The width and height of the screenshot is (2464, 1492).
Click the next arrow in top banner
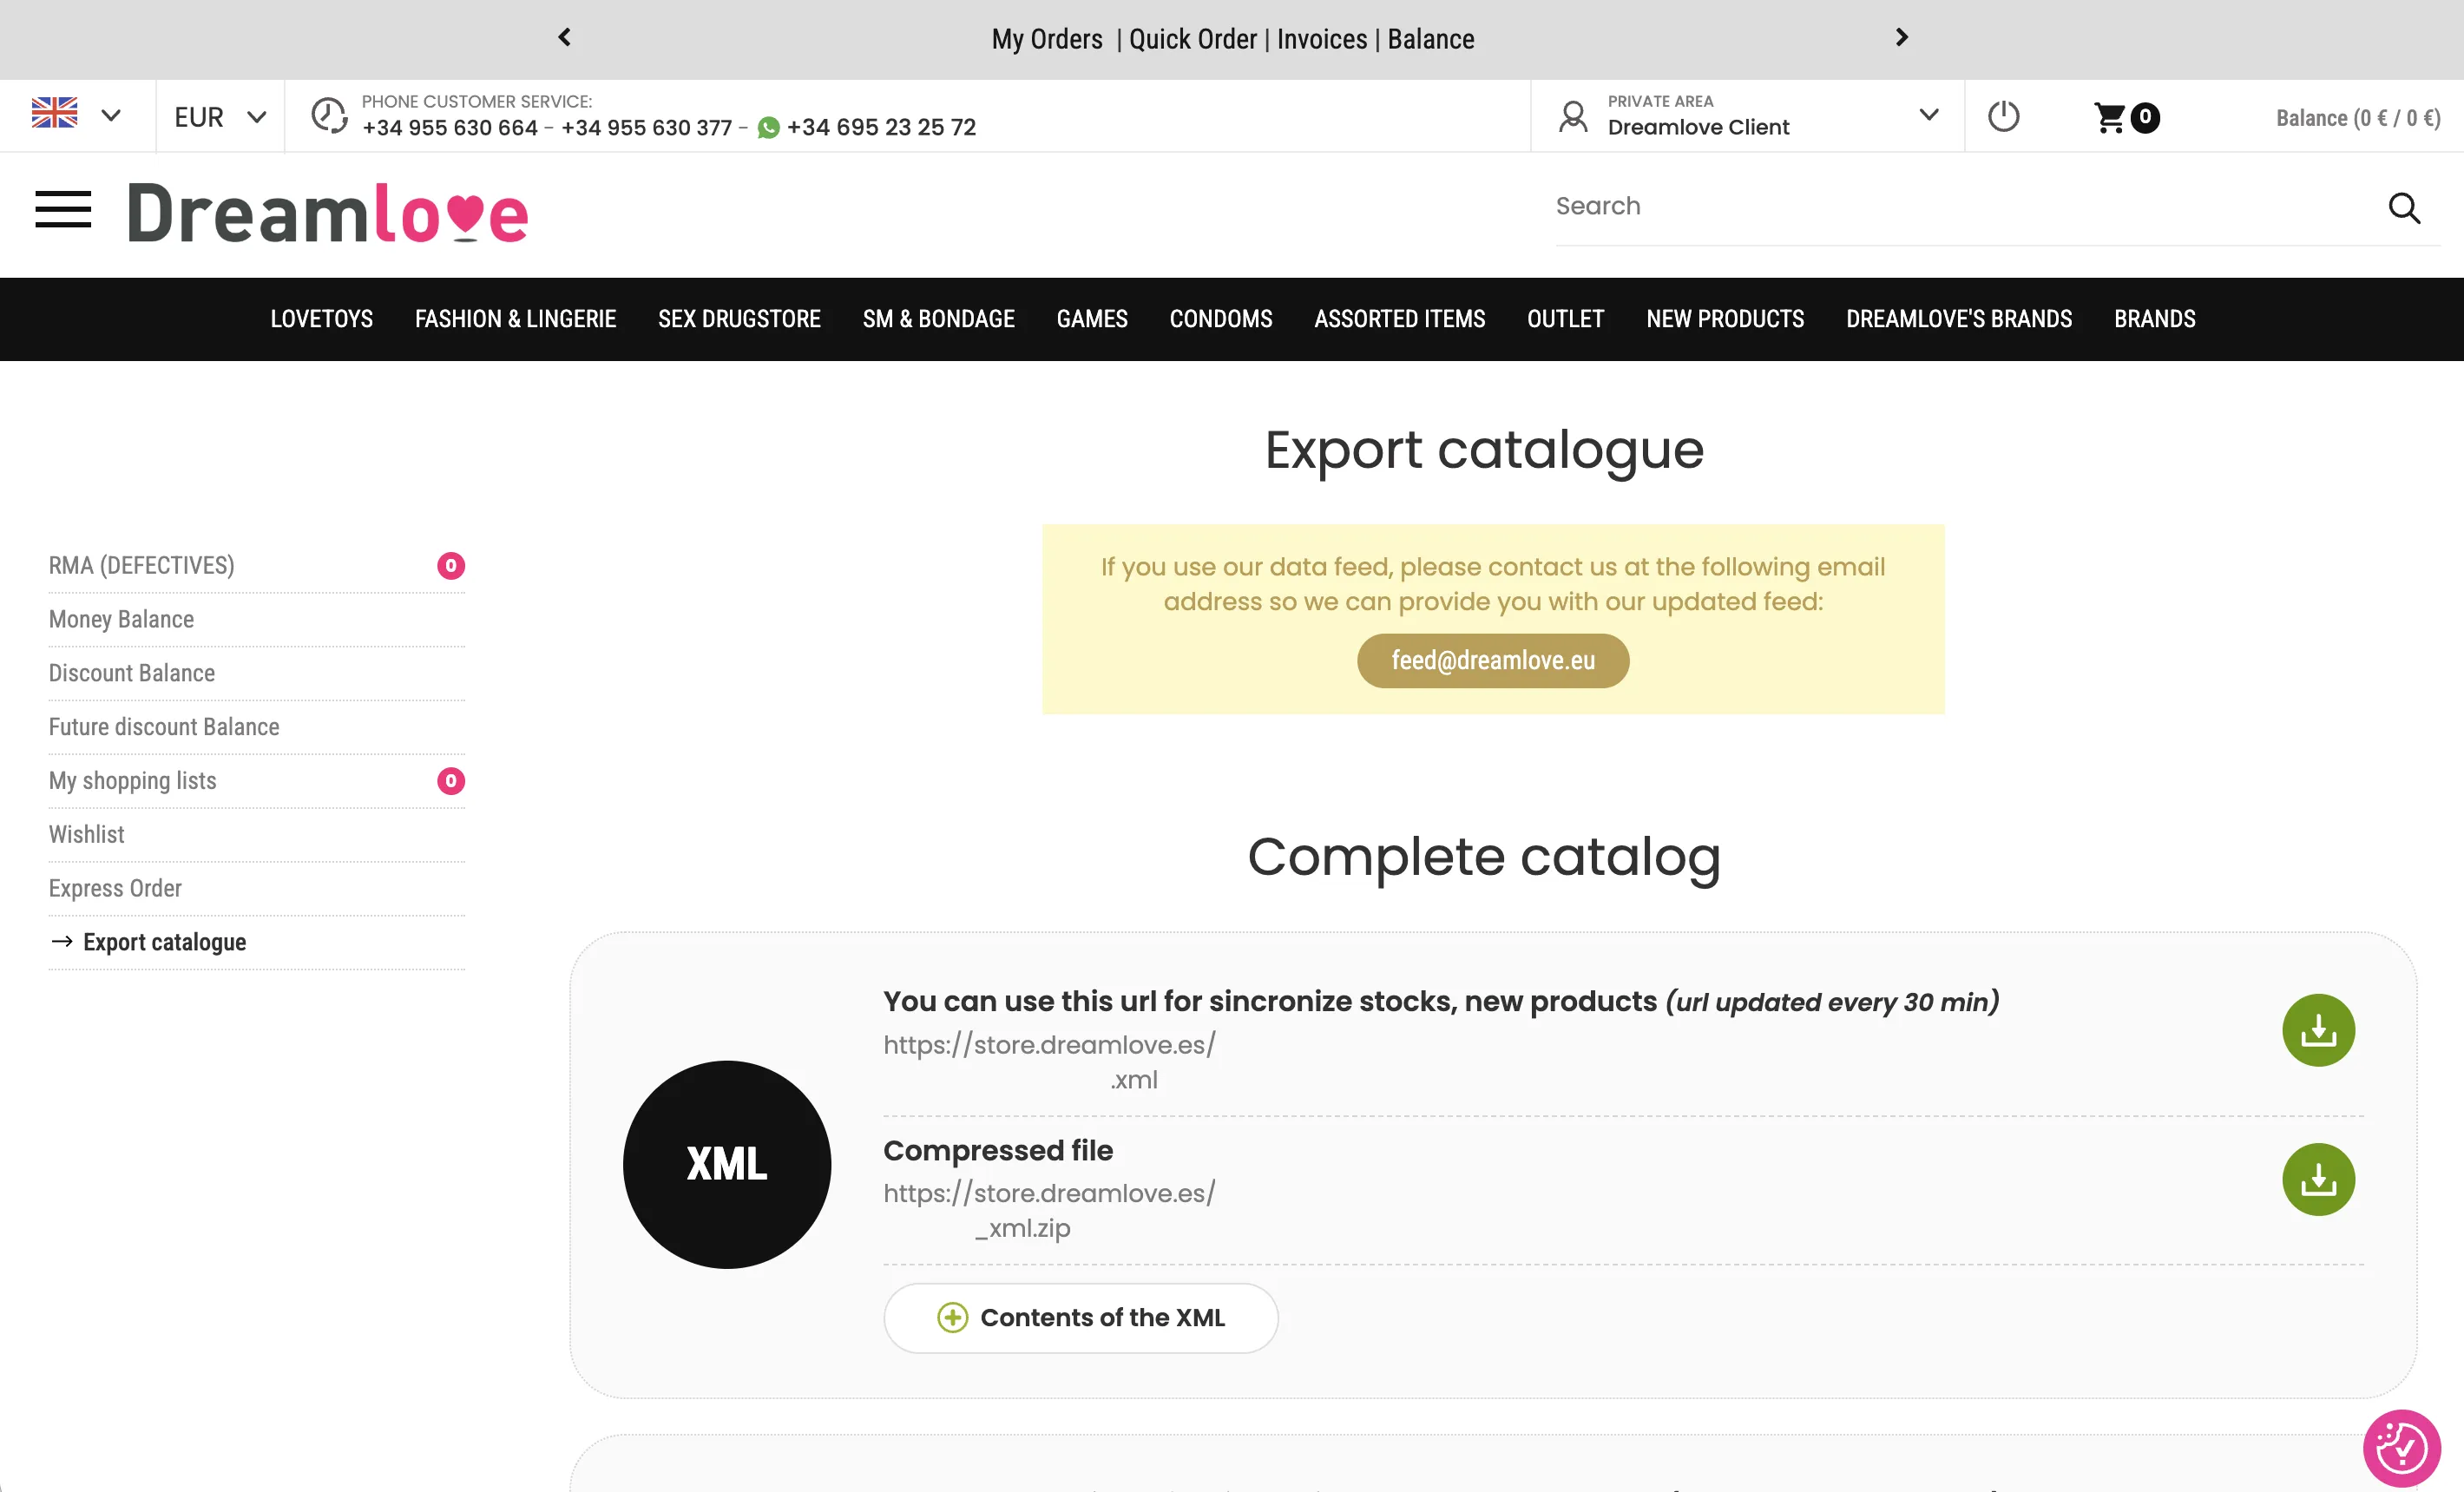coord(1901,38)
